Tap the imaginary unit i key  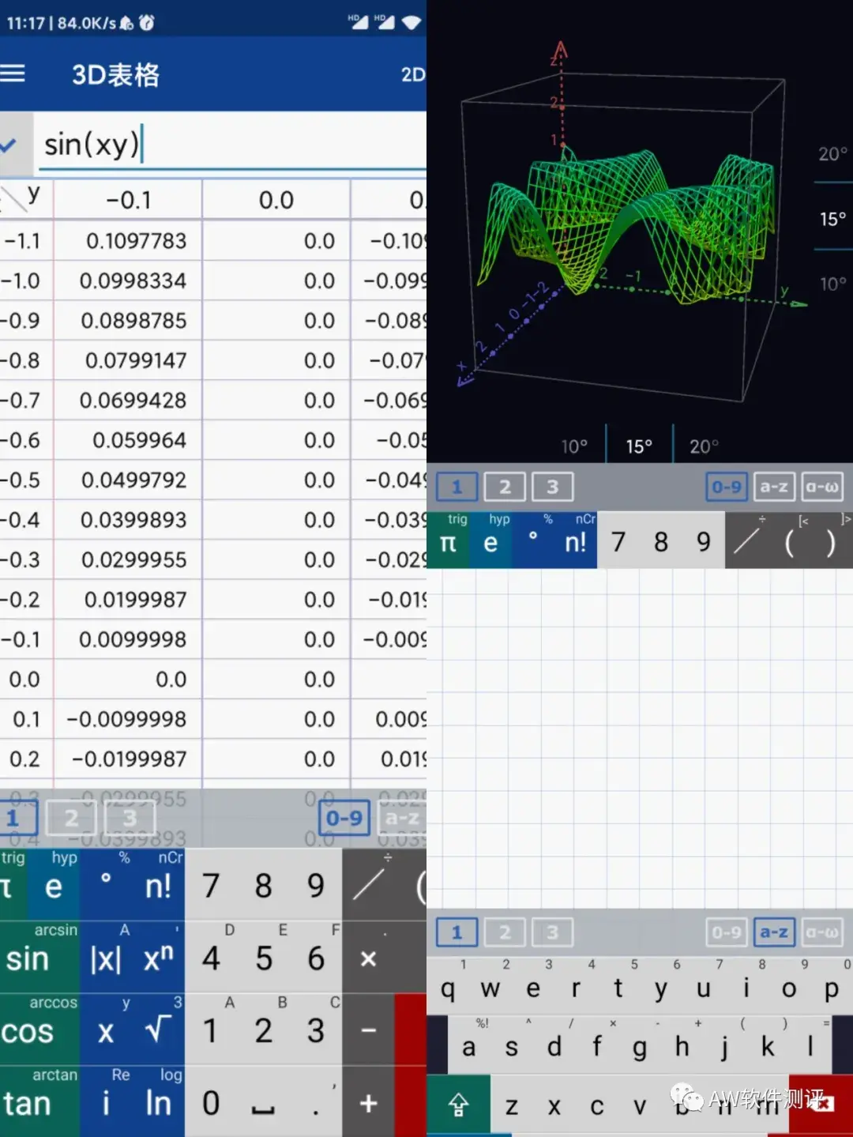coord(105,1101)
